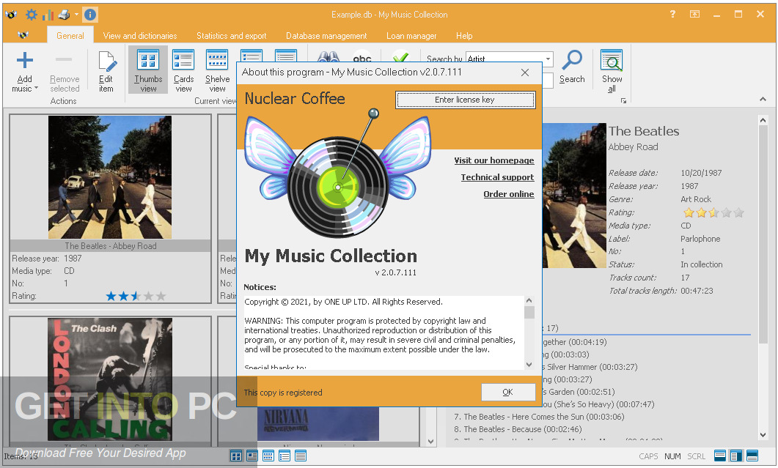Screen dimensions: 778x468
Task: Click the help question mark in title bar
Action: point(672,15)
